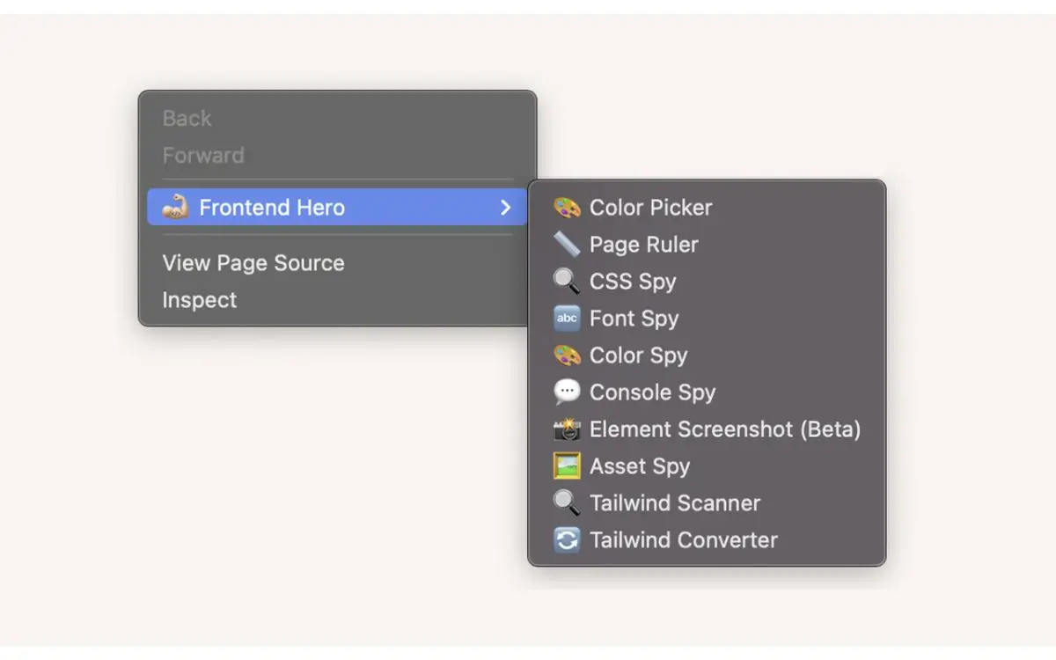This screenshot has width=1056, height=660.
Task: Click the Tailwind Converter refresh icon
Action: point(567,540)
